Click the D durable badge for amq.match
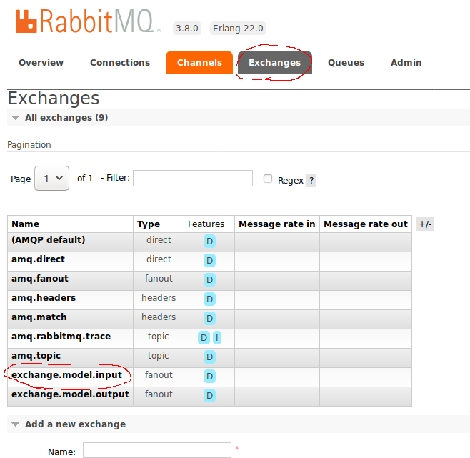The height and width of the screenshot is (458, 470). click(x=209, y=318)
